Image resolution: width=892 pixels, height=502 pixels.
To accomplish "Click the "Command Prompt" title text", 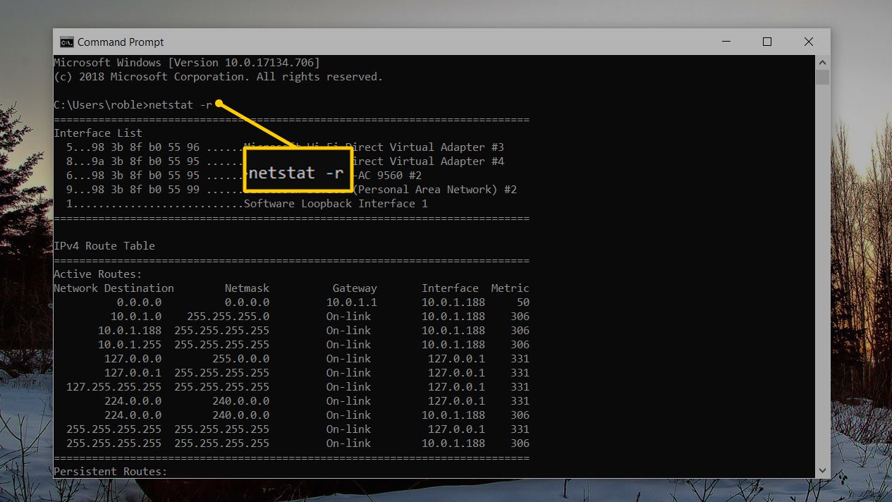I will (121, 42).
